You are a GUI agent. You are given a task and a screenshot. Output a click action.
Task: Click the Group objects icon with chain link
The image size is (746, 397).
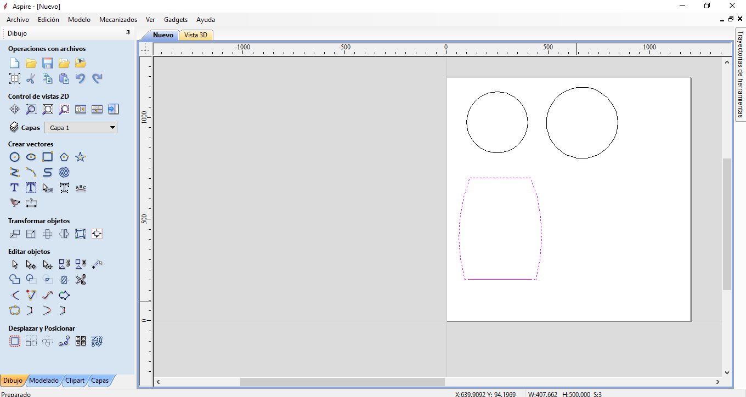[x=64, y=264]
